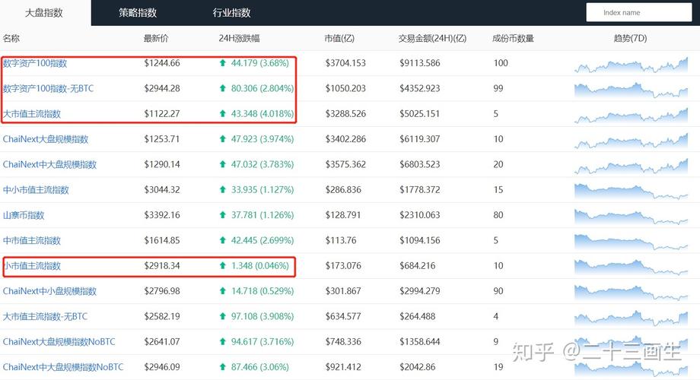Open the 行业指数 tab
The height and width of the screenshot is (380, 700).
[232, 13]
